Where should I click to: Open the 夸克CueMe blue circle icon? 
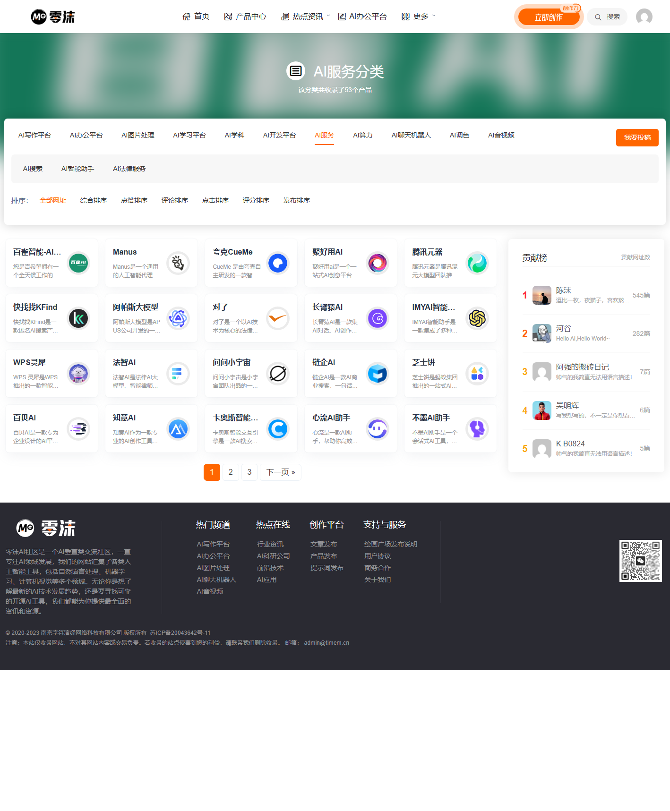click(x=278, y=263)
